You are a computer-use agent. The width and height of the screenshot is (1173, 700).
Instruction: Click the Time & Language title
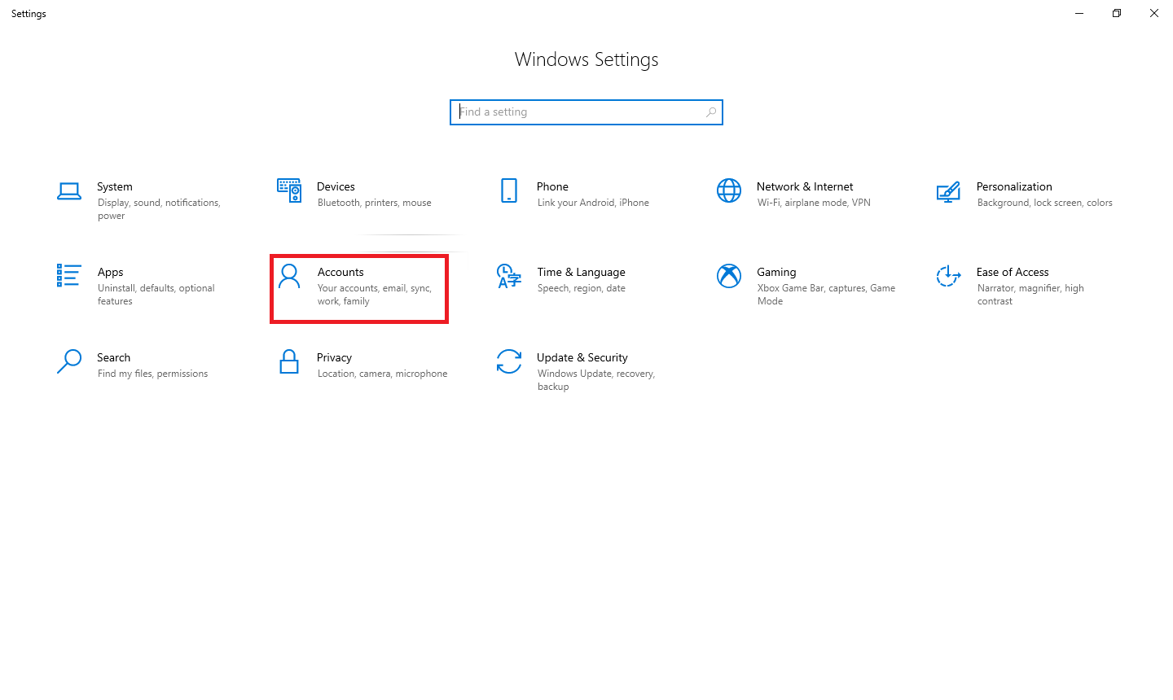(x=582, y=272)
